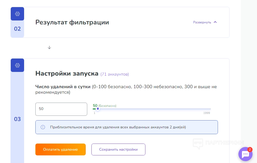The width and height of the screenshot is (257, 163).
Task: Click the gear icon for step 02
Action: [17, 14]
